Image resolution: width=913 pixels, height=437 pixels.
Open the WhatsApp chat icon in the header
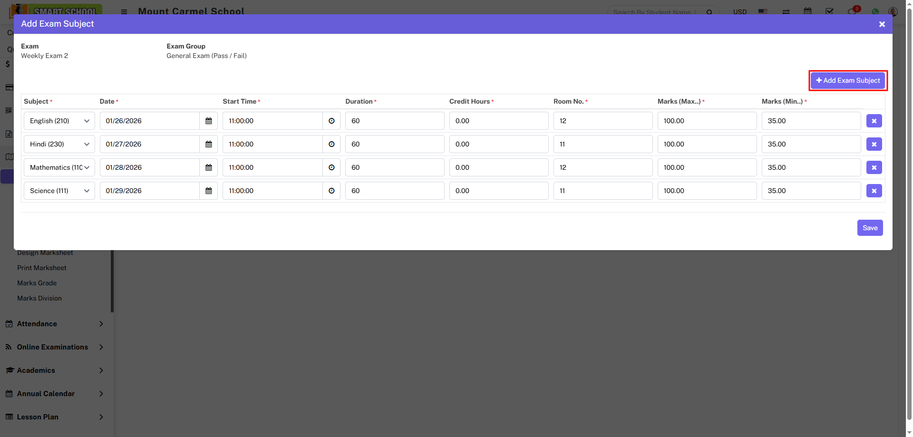[875, 12]
